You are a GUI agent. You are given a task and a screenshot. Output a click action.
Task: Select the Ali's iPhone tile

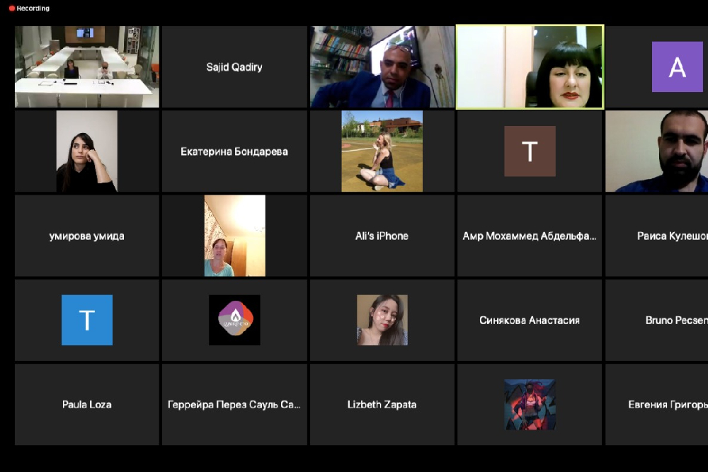pyautogui.click(x=382, y=236)
